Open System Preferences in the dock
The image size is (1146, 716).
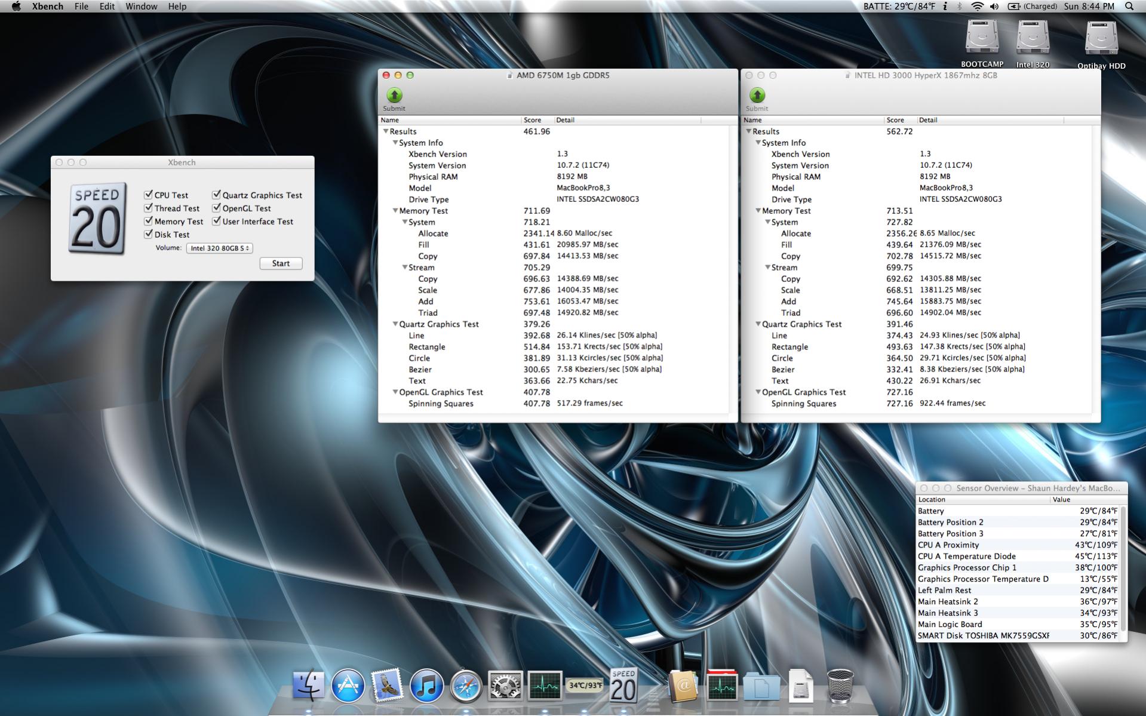point(505,686)
